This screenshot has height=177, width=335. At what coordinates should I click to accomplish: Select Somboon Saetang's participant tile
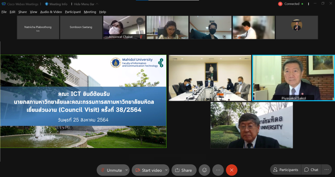(81, 27)
